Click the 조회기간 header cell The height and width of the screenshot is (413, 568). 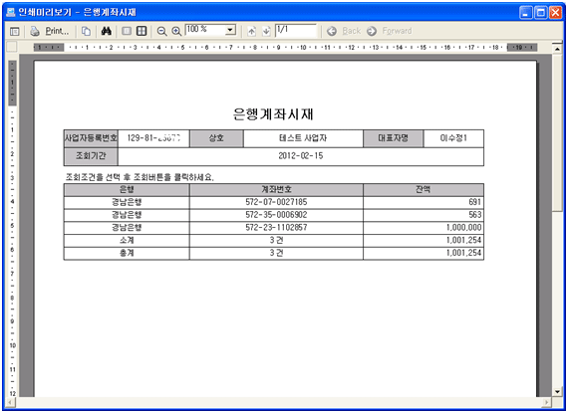(x=91, y=156)
